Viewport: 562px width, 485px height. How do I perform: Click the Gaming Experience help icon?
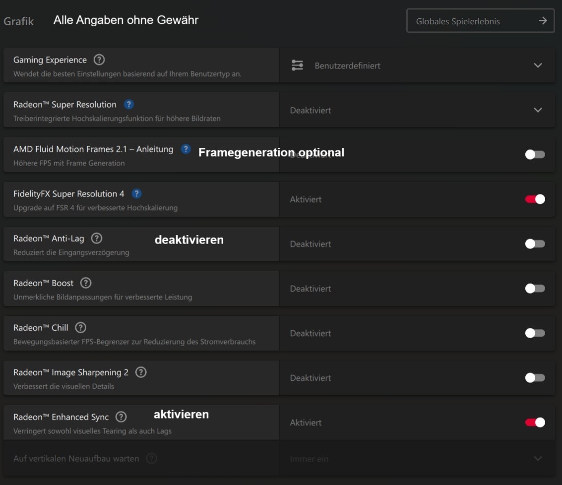[x=99, y=60]
